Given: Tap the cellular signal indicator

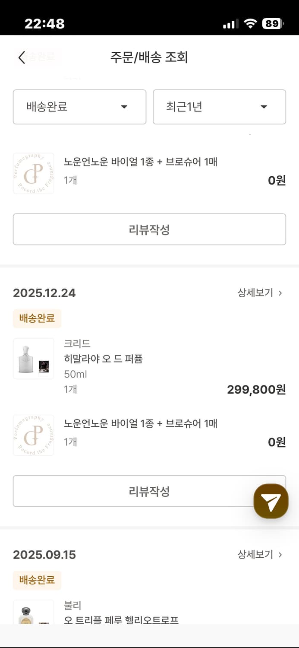Looking at the screenshot, I should tap(231, 25).
